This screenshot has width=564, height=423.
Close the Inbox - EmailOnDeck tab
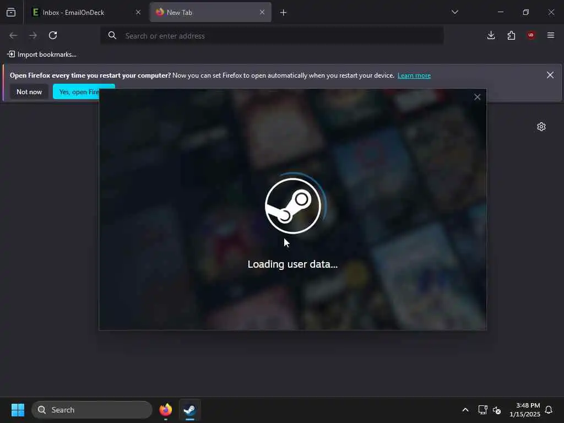pyautogui.click(x=138, y=12)
